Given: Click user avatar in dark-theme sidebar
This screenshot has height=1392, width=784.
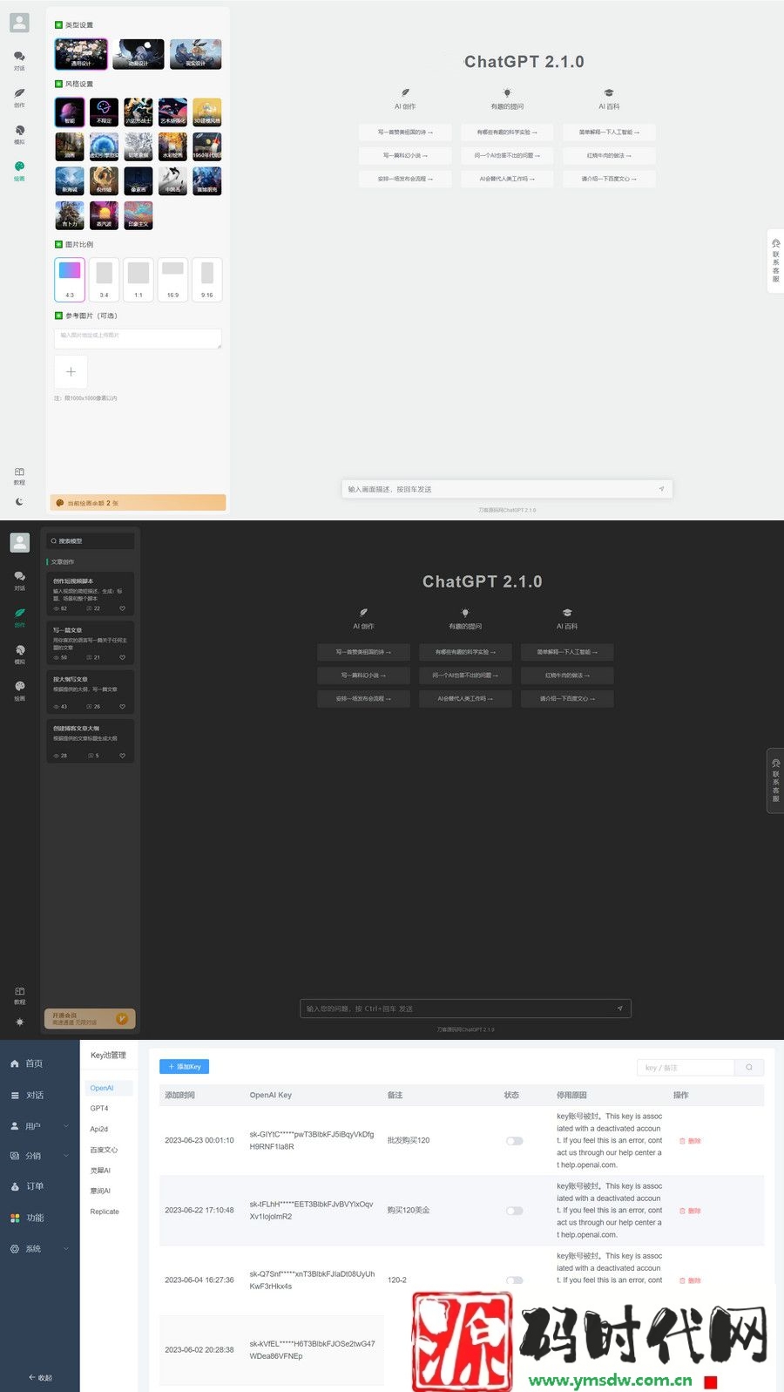Looking at the screenshot, I should [19, 542].
